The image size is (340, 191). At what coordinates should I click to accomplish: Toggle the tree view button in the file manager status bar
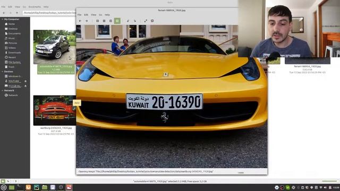(8, 181)
